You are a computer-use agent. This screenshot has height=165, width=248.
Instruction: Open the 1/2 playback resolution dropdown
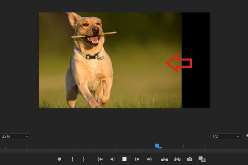[226, 136]
